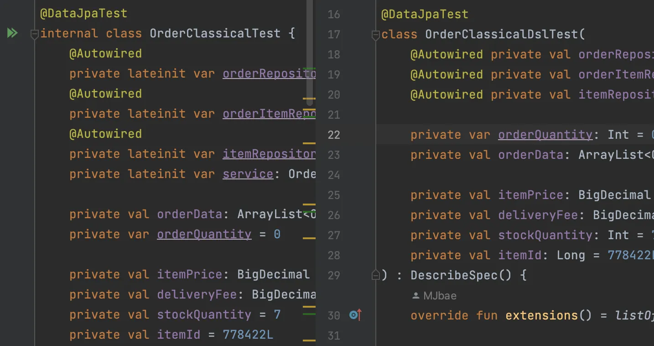Click the itemId value 778422L in left pane
Screen dimensions: 654x346
(248, 335)
